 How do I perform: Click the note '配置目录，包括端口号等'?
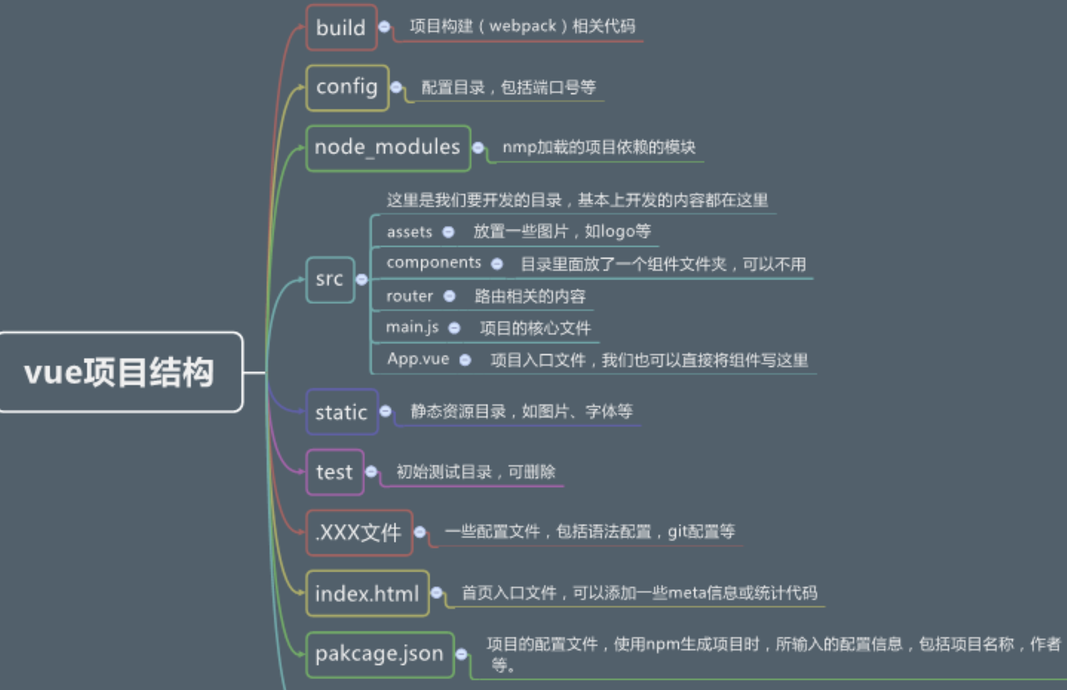tap(509, 87)
